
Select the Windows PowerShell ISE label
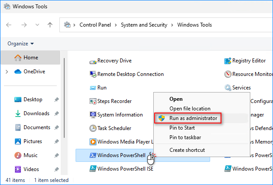coord(125,169)
